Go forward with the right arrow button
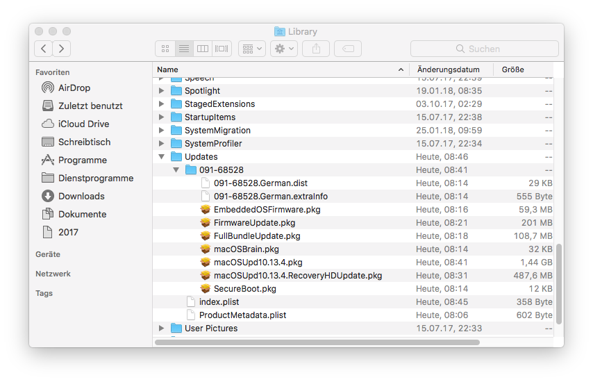This screenshot has height=382, width=593. (61, 49)
